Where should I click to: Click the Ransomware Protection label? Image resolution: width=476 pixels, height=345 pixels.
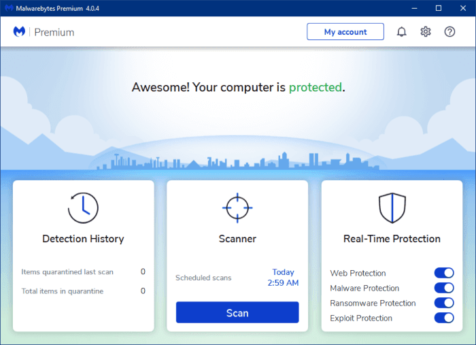tap(373, 303)
